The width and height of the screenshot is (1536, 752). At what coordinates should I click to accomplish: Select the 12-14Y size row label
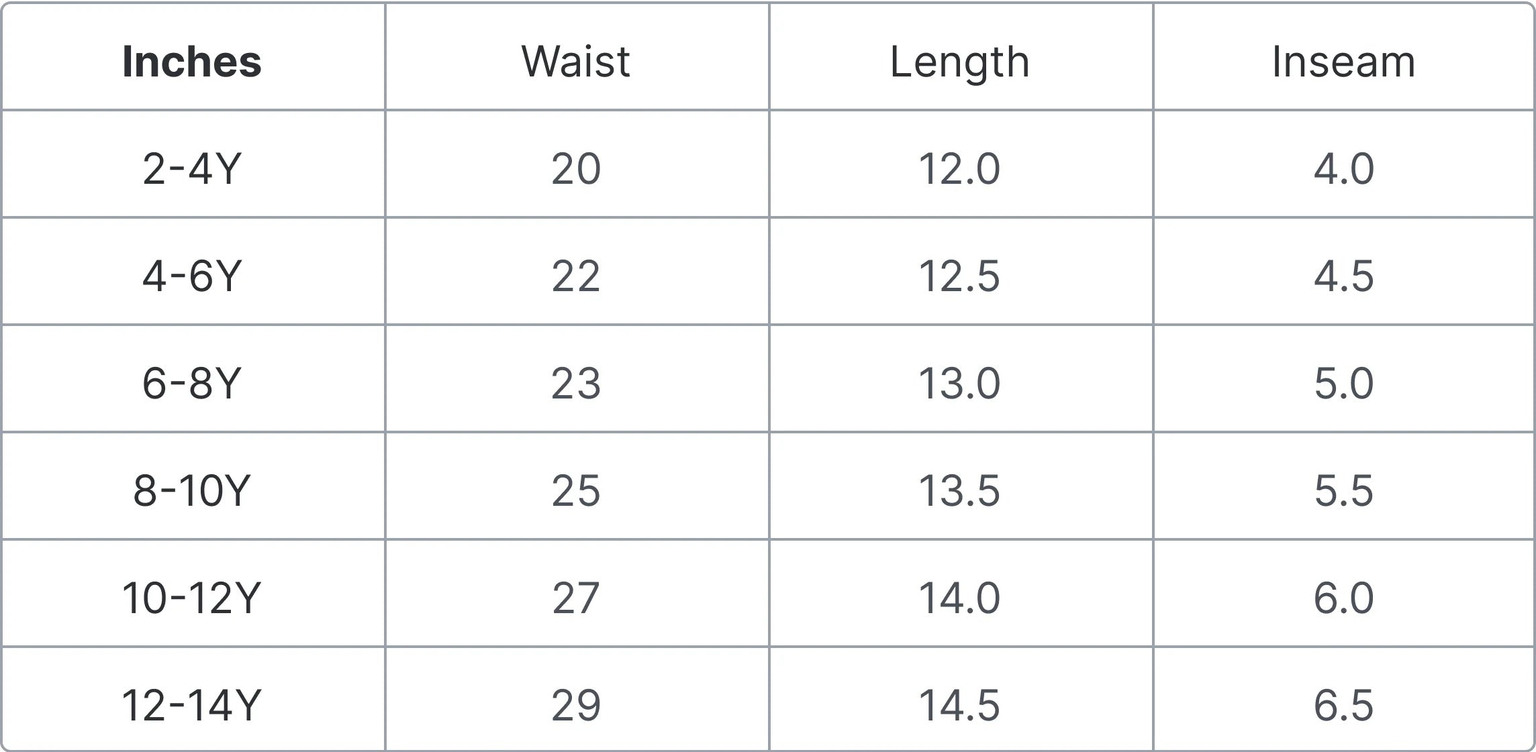(x=192, y=705)
